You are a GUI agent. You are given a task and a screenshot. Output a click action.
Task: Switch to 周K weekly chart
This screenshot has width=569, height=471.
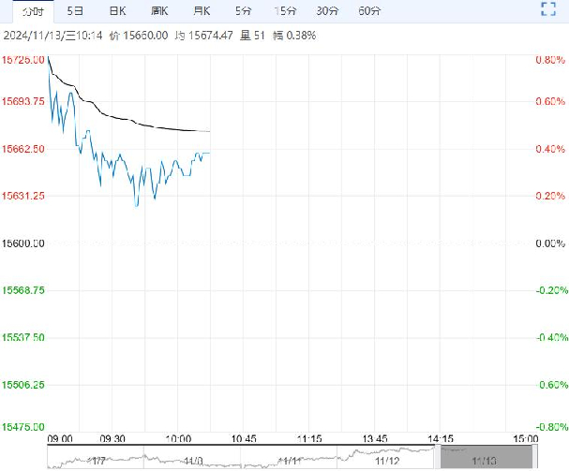[x=158, y=11]
